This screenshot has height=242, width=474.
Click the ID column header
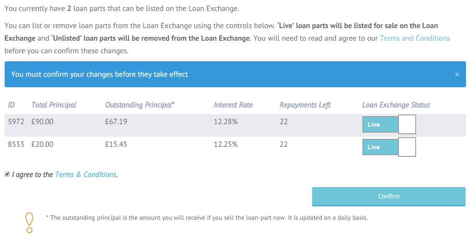[x=11, y=105]
